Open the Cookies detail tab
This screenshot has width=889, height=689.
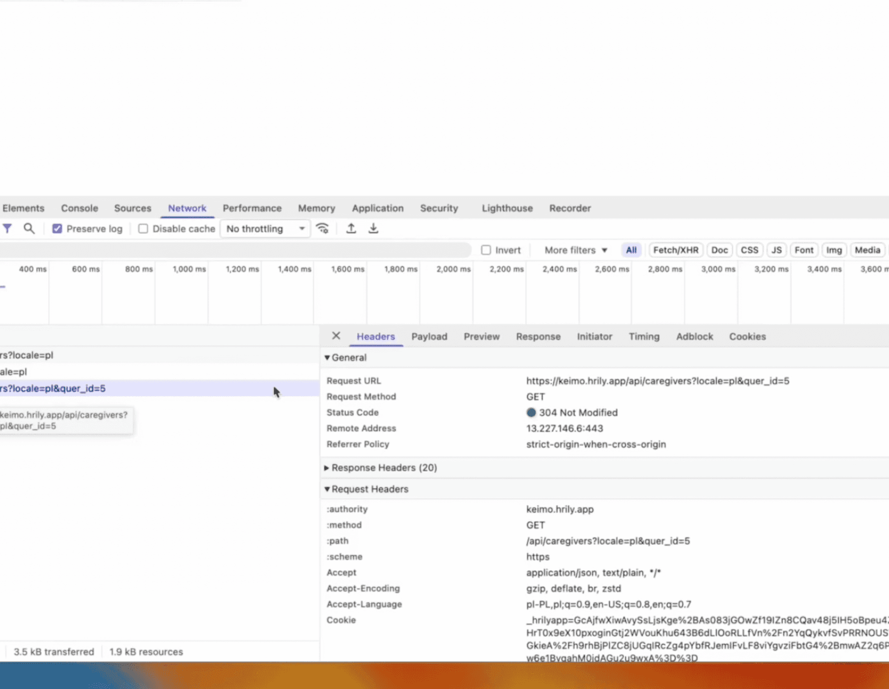click(x=747, y=337)
